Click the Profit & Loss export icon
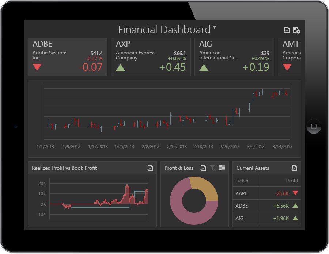Viewport: 329px width, 254px height. click(x=203, y=168)
